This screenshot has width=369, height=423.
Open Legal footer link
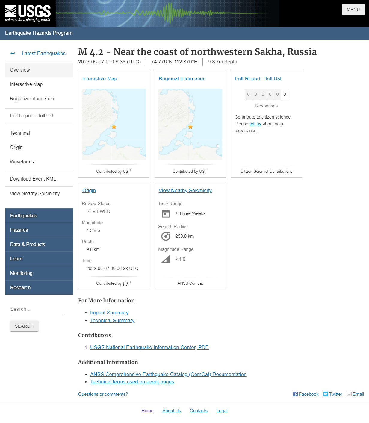tap(222, 411)
